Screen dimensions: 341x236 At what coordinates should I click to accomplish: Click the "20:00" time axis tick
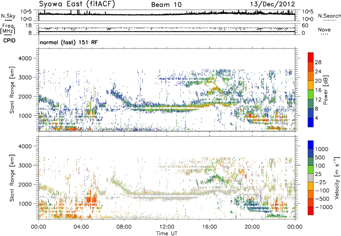[x=252, y=227]
